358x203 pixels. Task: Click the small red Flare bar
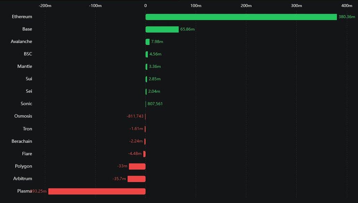point(144,154)
